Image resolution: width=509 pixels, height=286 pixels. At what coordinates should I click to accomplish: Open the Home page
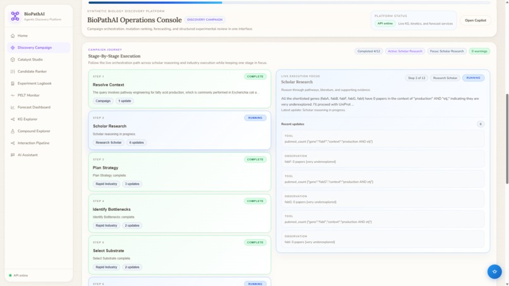tap(39, 36)
